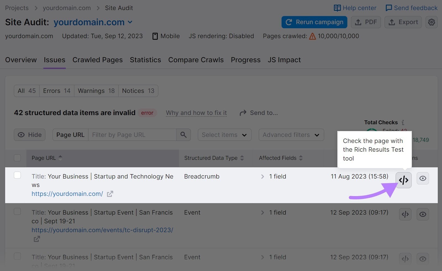Check the select-all header checkbox
The height and width of the screenshot is (271, 442).
17,158
